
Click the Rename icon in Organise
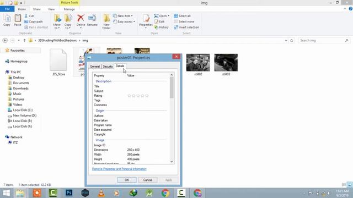pyautogui.click(x=92, y=20)
